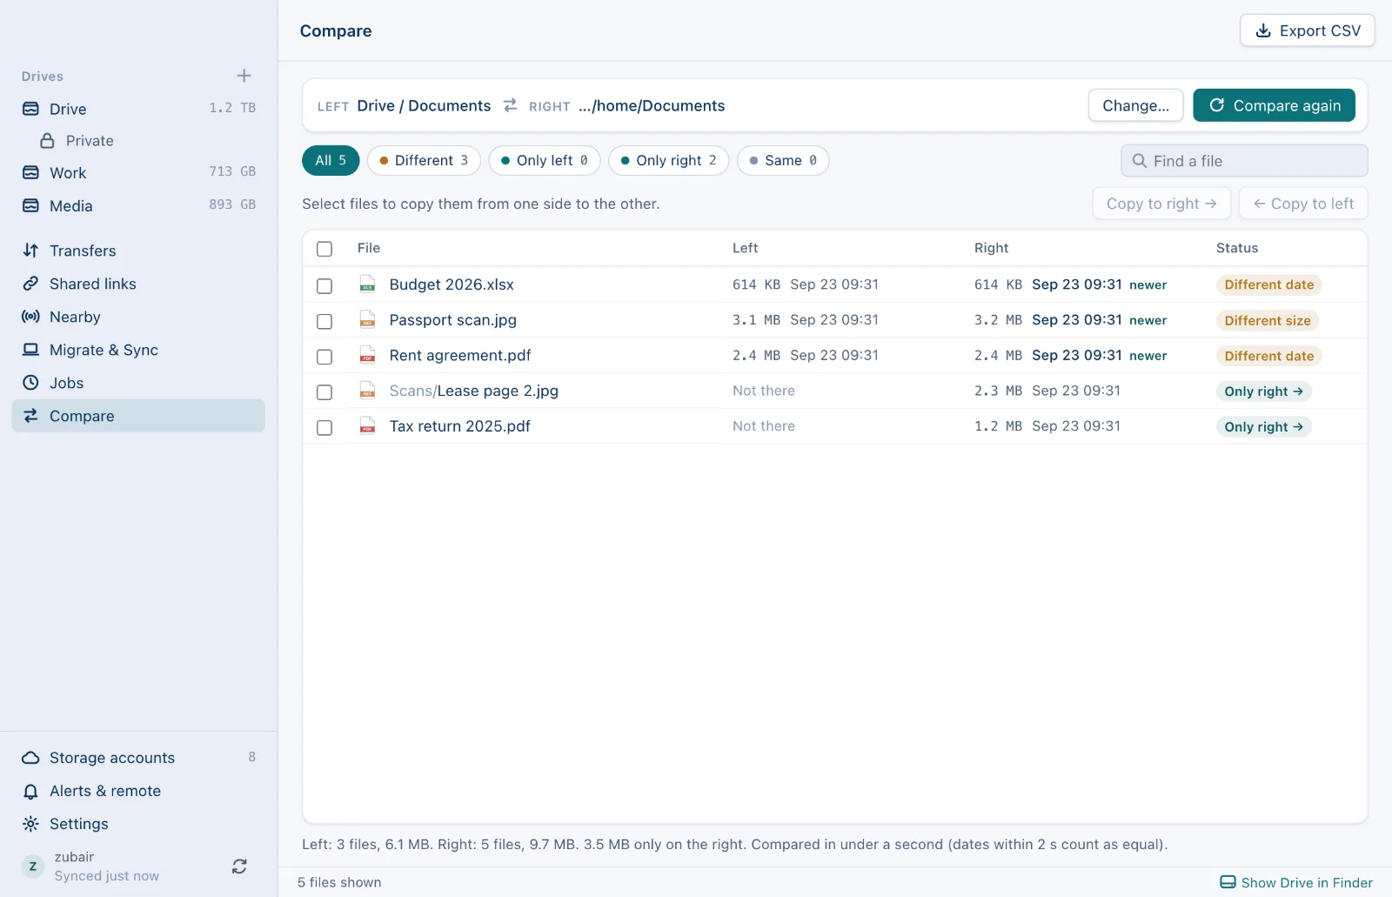Filter by Only left 0

[x=545, y=160]
